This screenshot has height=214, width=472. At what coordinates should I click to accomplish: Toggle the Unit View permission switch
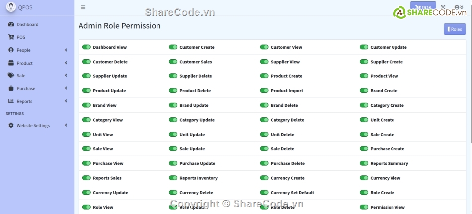pyautogui.click(x=86, y=134)
